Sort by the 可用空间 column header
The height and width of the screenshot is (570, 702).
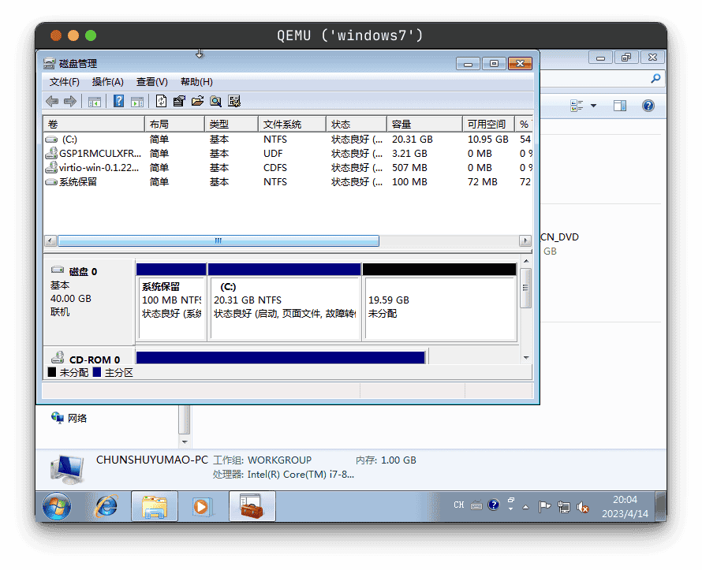(x=488, y=124)
